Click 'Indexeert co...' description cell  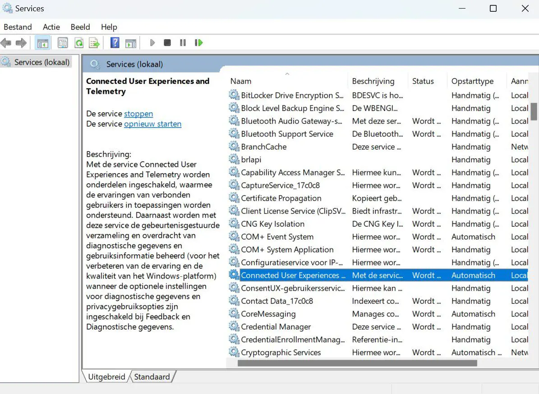375,301
